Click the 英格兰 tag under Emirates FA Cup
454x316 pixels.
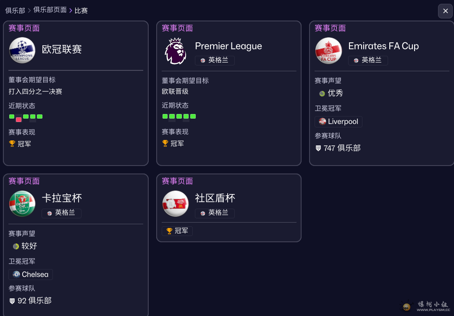tap(368, 60)
